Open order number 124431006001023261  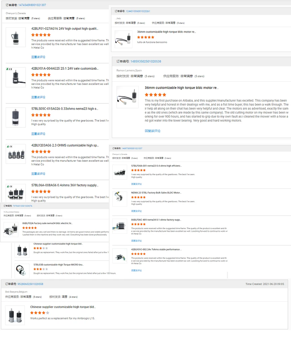[137, 11]
